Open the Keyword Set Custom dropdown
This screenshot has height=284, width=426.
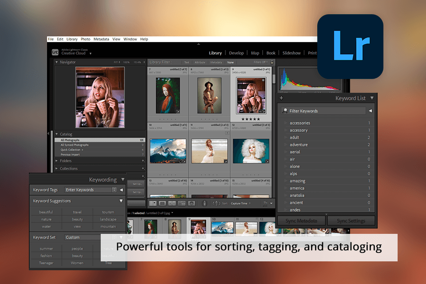(91, 237)
